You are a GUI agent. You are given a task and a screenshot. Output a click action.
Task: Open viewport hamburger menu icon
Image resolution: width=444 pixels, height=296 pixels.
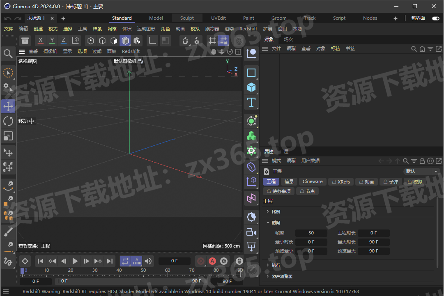click(x=22, y=51)
